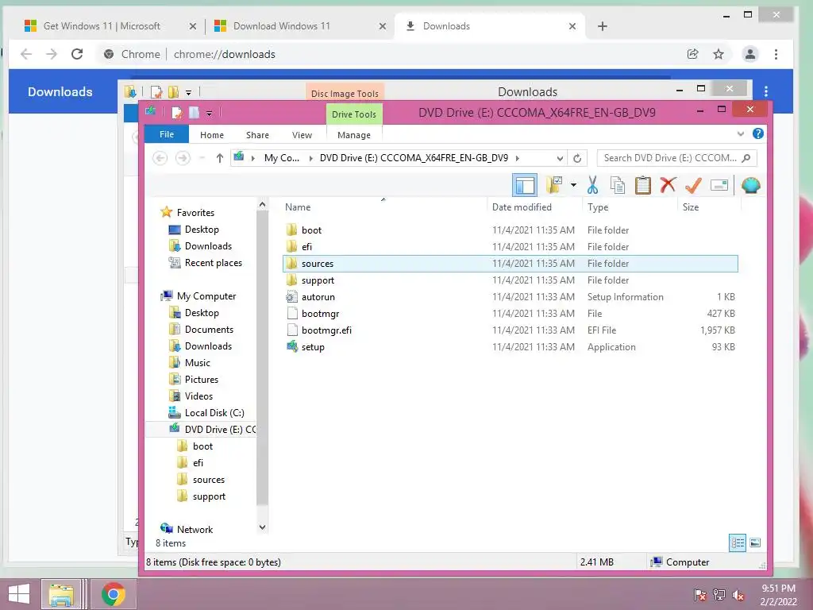This screenshot has width=813, height=610.
Task: Click the Cut scissors icon in toolbar
Action: [592, 185]
